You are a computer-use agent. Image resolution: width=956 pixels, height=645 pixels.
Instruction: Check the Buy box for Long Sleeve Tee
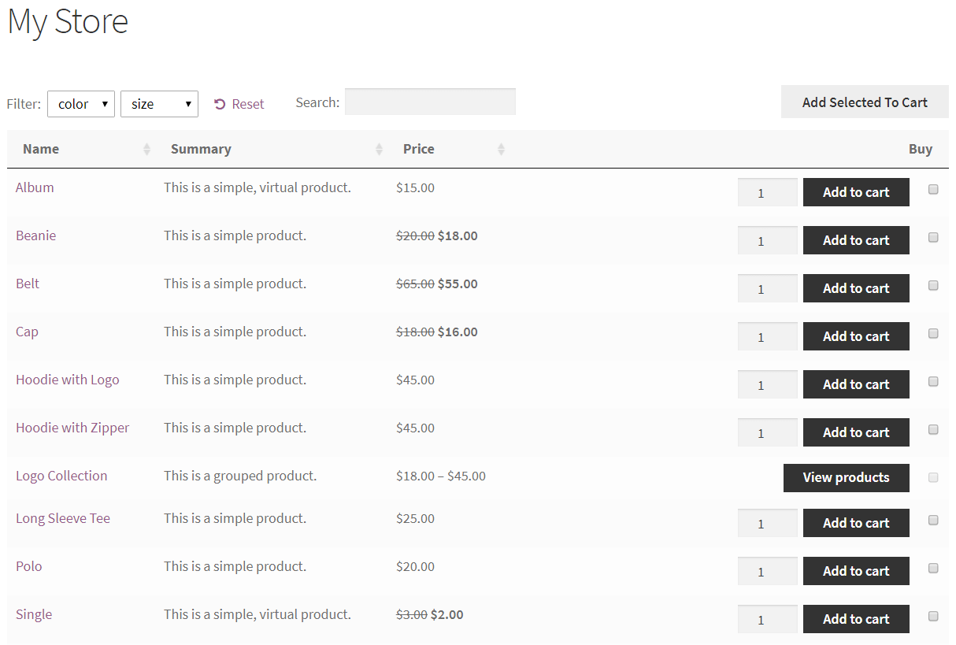click(x=932, y=520)
